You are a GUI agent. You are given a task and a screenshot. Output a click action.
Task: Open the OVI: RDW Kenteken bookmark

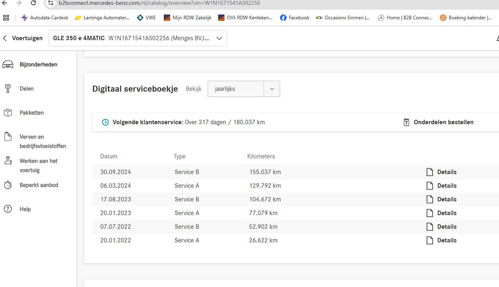(245, 18)
